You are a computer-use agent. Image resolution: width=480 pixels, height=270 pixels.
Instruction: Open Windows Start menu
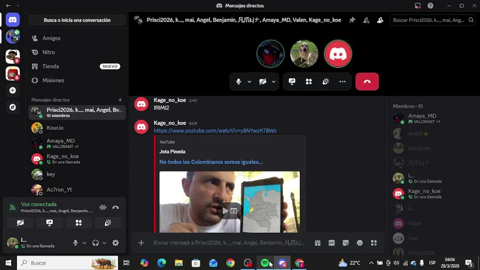[8, 263]
